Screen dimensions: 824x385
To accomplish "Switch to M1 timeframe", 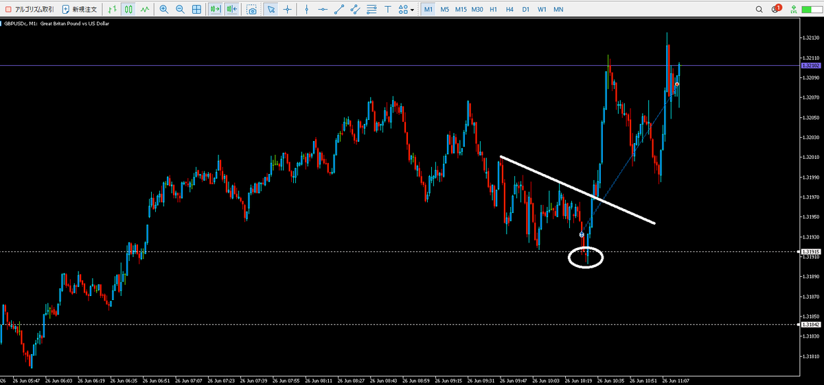I will click(x=427, y=10).
